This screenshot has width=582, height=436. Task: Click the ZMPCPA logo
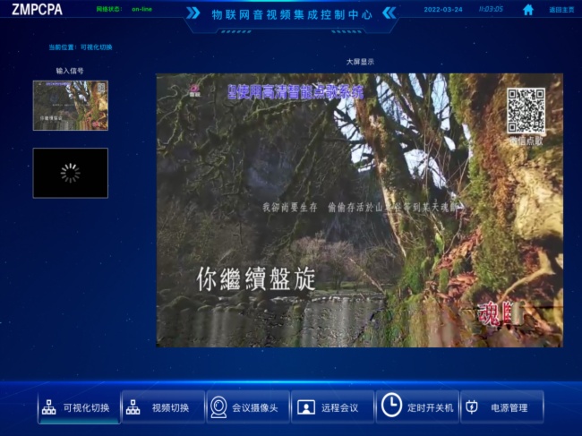coord(38,10)
